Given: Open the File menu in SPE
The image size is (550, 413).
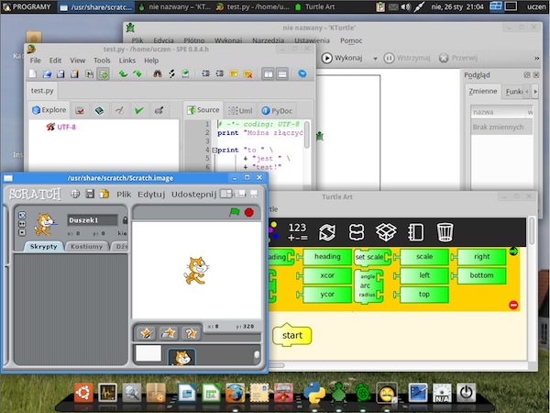Looking at the screenshot, I should tap(35, 61).
